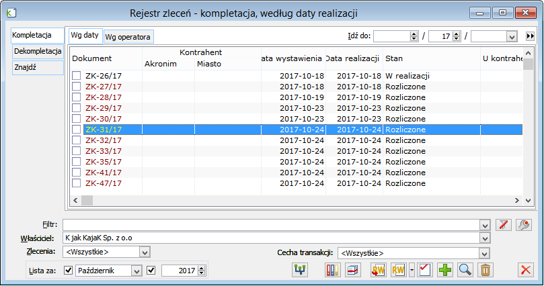
Task: Click the U kontrahenta column header
Action: point(502,58)
